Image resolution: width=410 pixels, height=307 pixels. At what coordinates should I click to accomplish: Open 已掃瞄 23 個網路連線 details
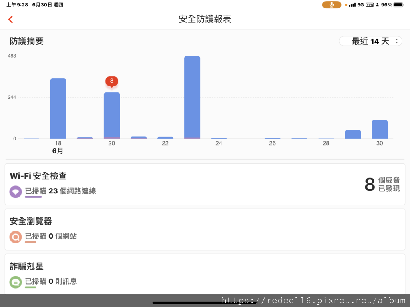[60, 191]
